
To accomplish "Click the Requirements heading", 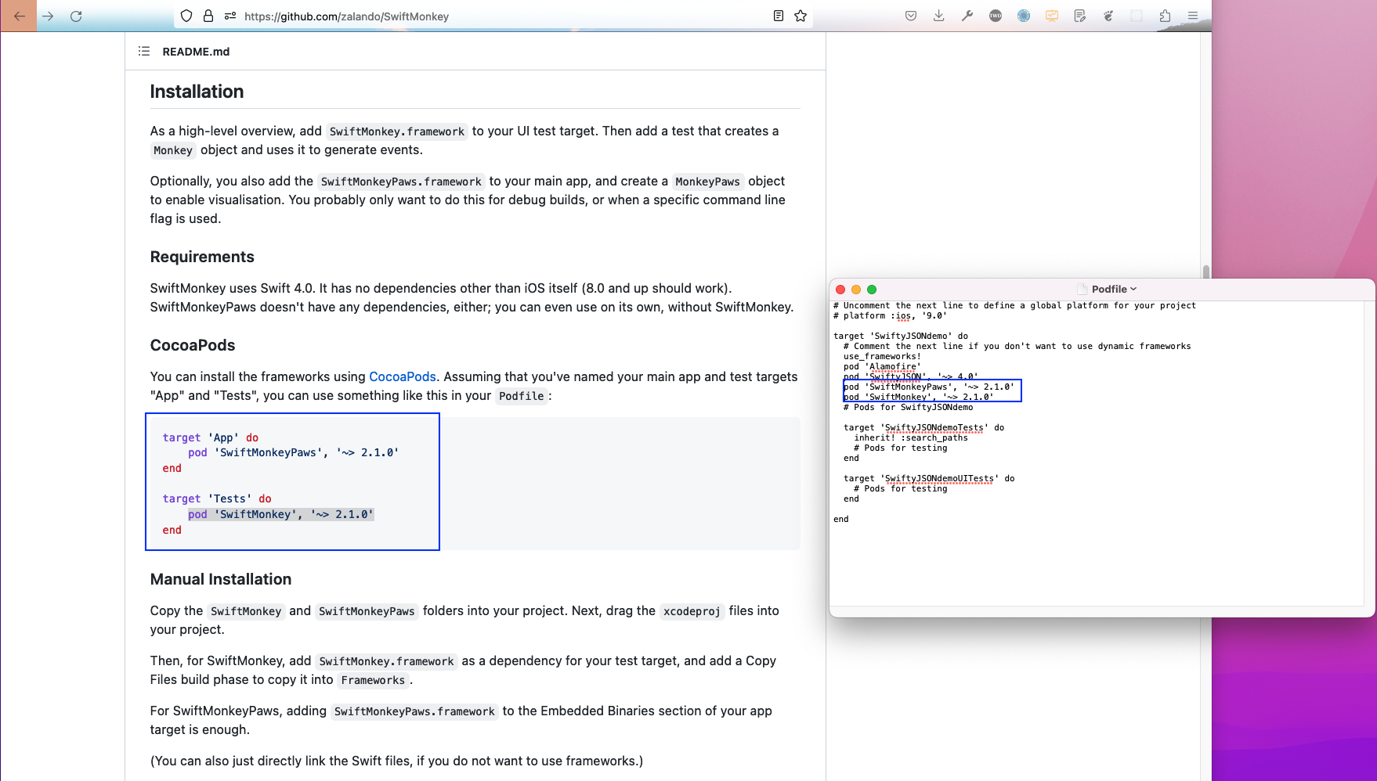I will [x=202, y=257].
